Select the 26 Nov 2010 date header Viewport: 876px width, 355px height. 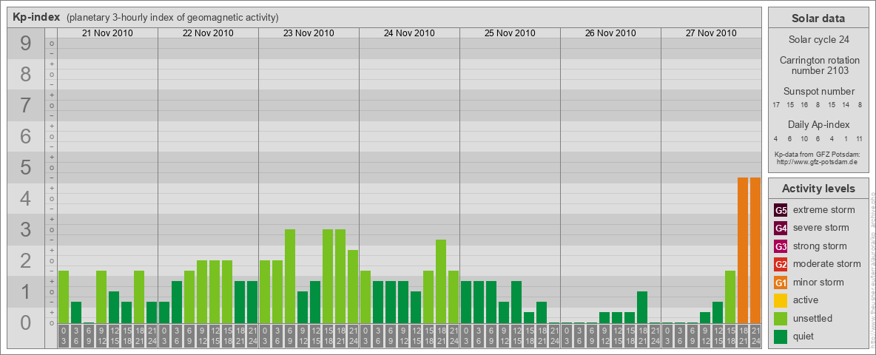610,33
